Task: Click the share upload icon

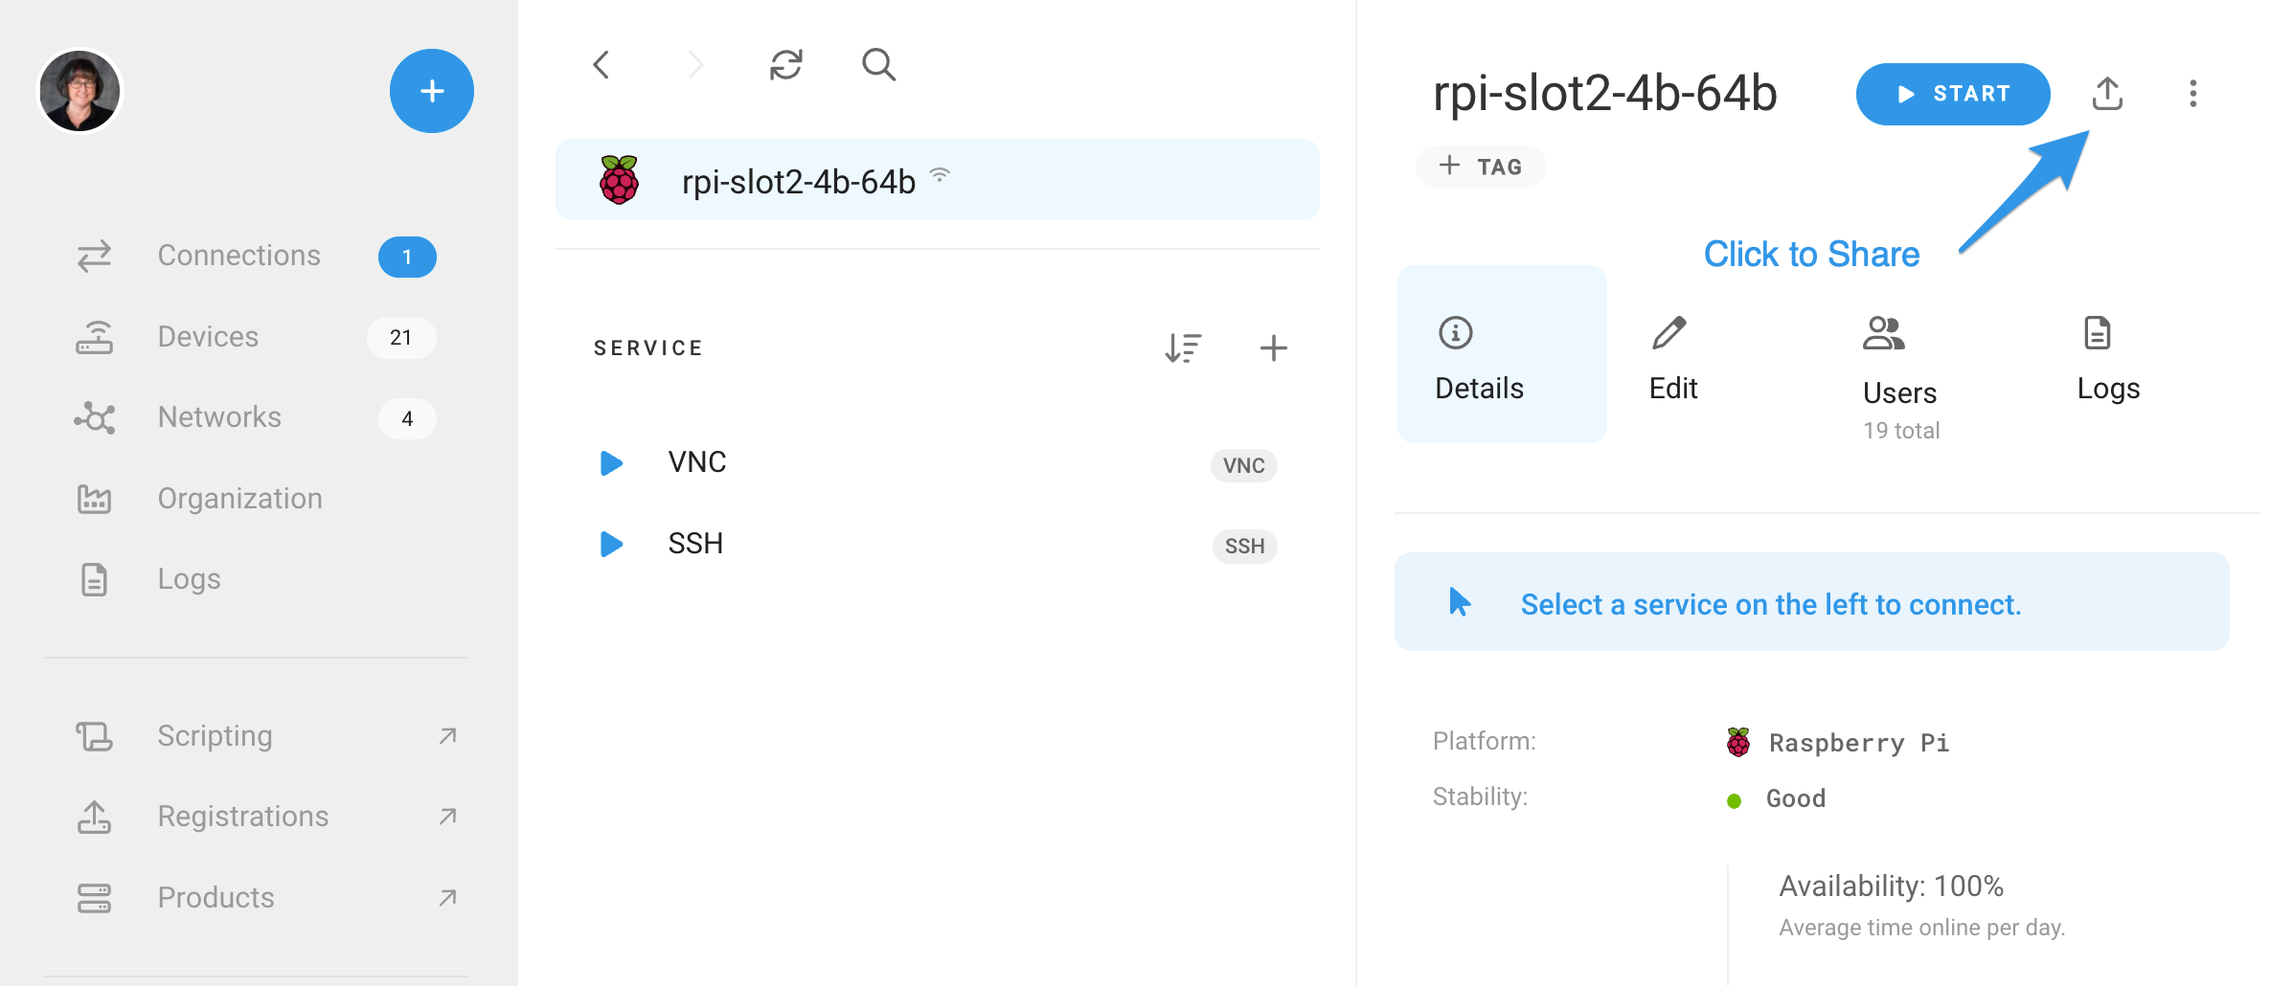Action: (x=2107, y=94)
